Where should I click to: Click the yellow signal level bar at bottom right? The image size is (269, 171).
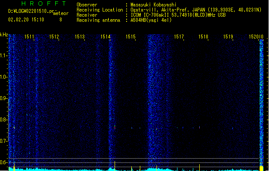click(261, 168)
